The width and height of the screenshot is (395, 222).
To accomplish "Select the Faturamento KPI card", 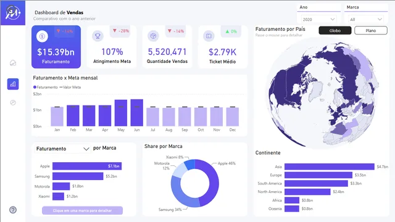I will (x=56, y=47).
